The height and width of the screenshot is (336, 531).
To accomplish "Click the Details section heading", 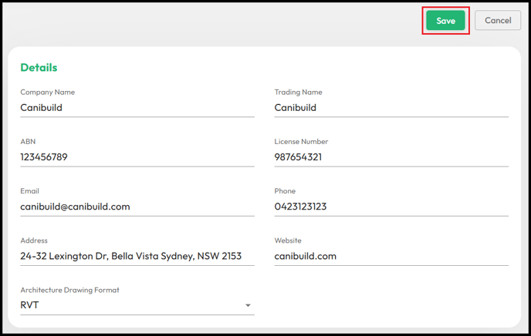I will pos(39,68).
